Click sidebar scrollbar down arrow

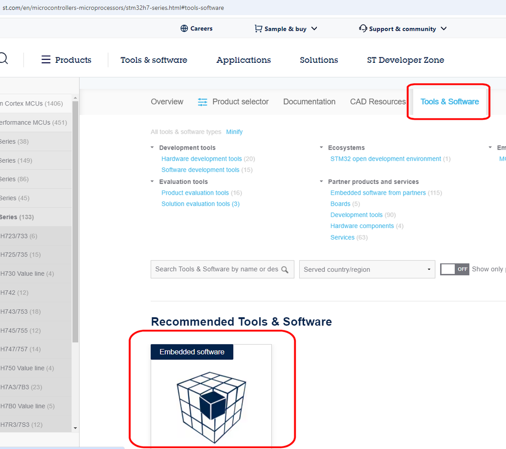75,428
